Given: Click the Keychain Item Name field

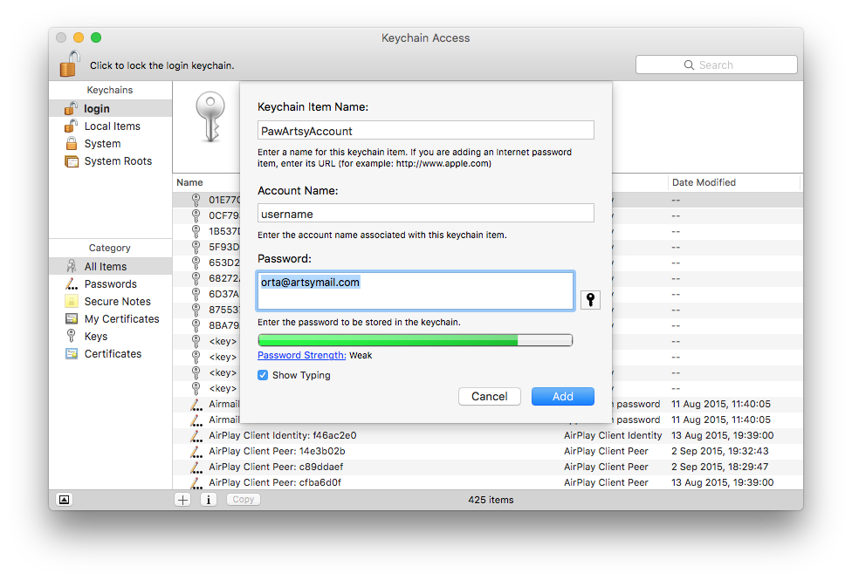Looking at the screenshot, I should pos(425,130).
